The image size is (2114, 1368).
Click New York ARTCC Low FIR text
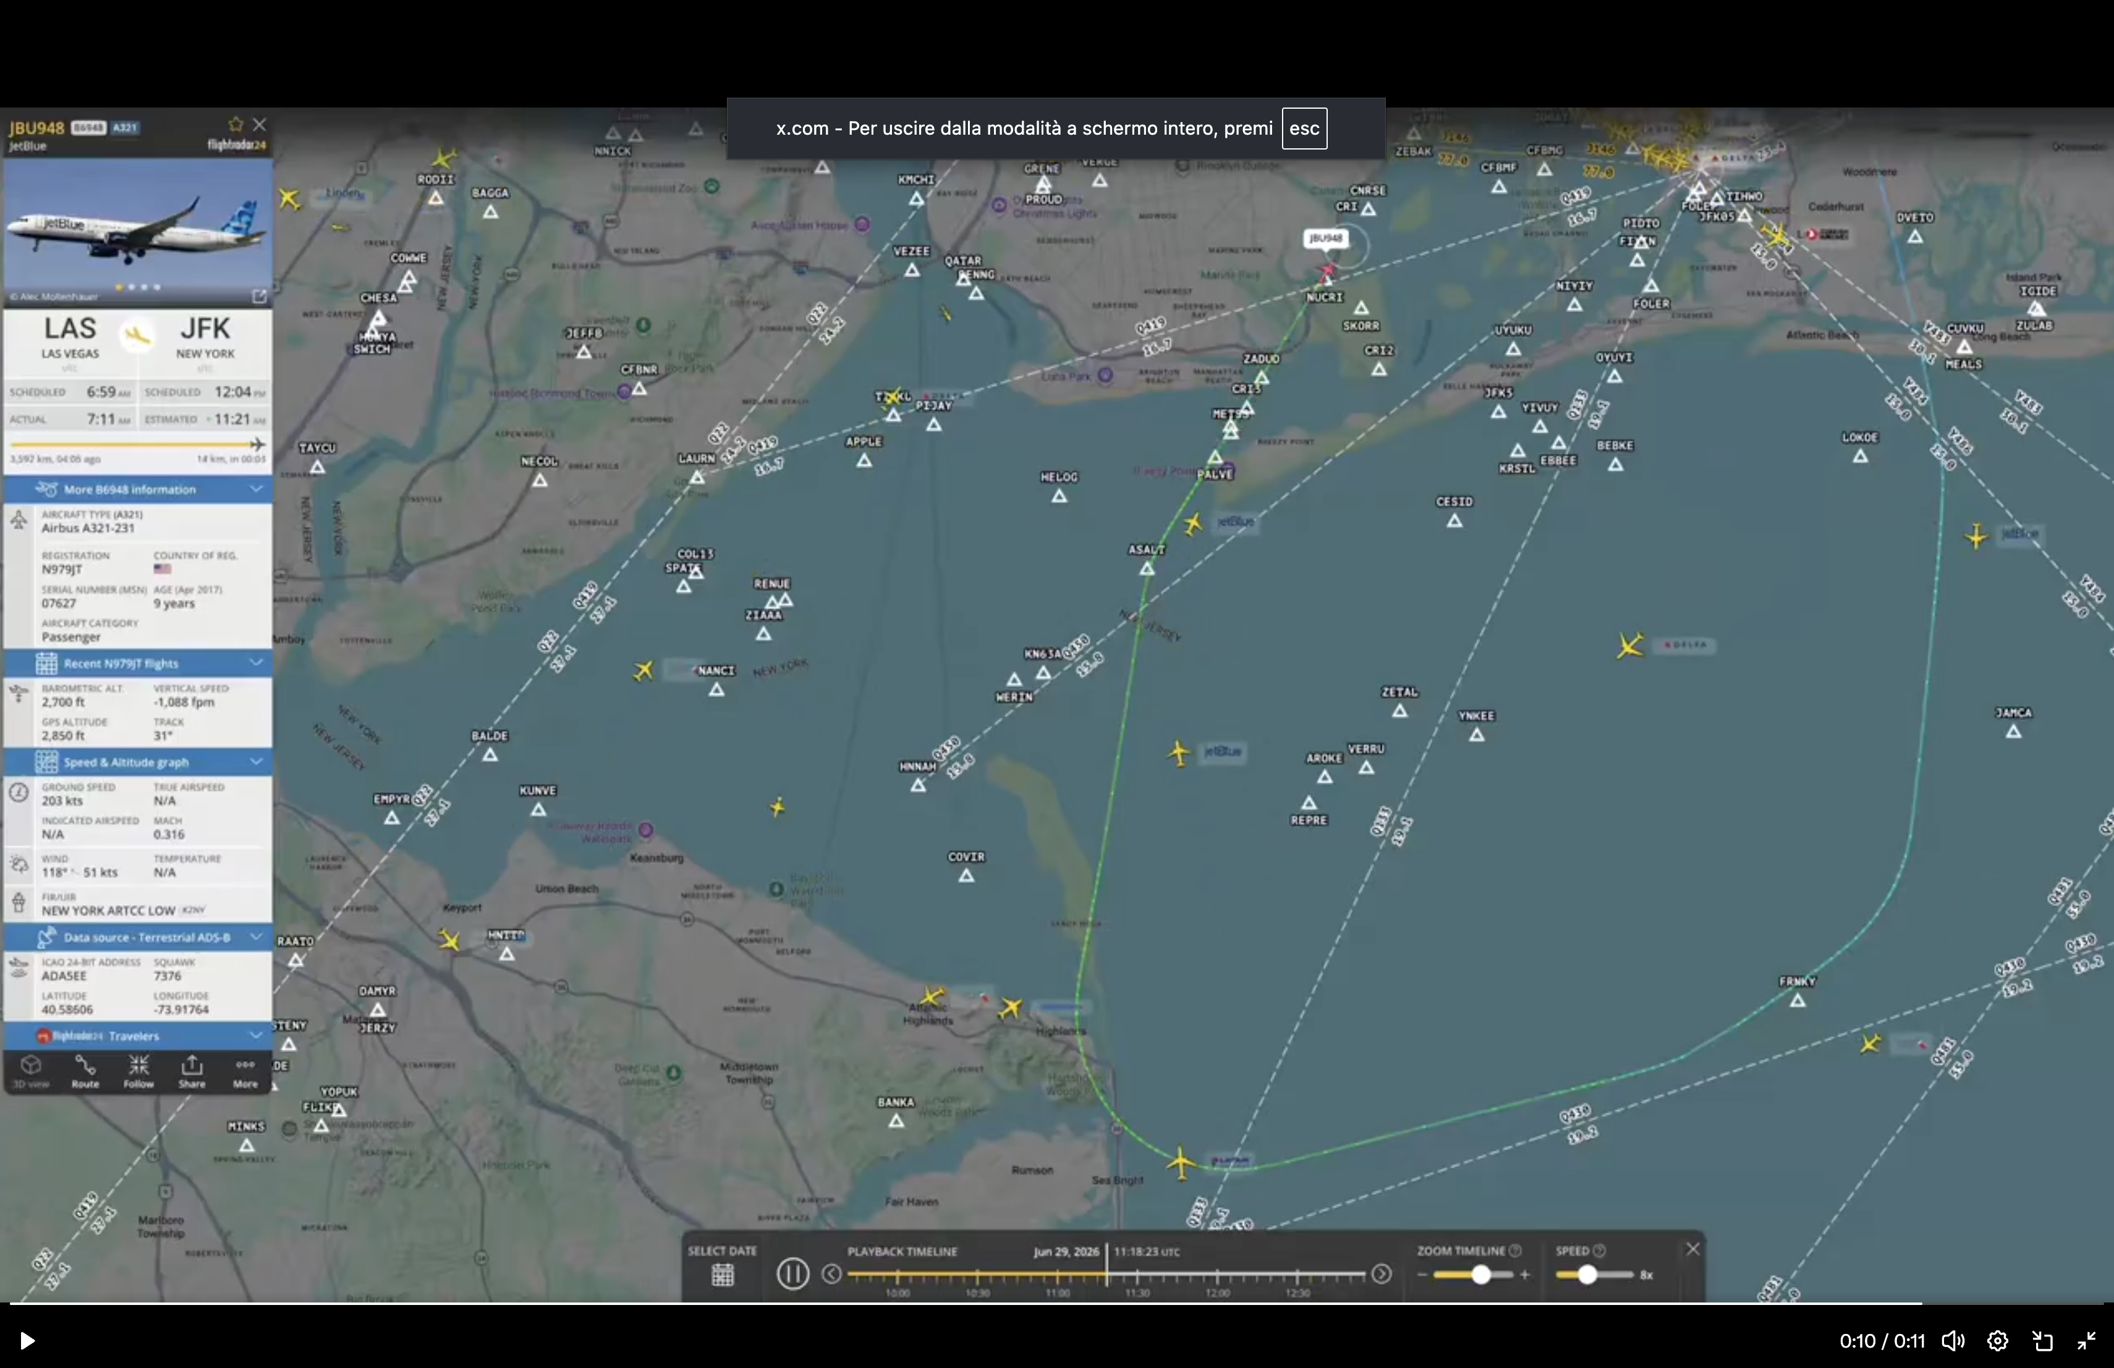[108, 911]
